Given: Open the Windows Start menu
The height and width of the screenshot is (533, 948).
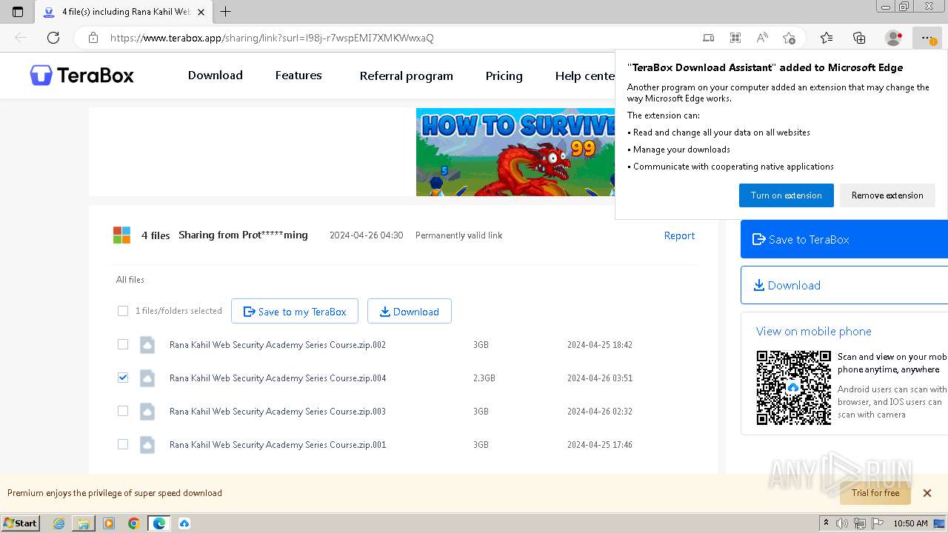Looking at the screenshot, I should (21, 523).
